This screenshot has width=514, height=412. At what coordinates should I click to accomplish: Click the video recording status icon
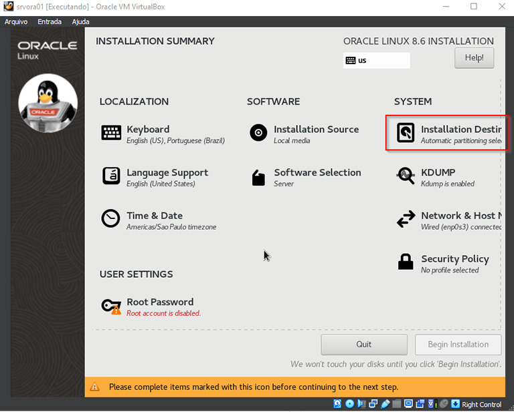click(420, 404)
